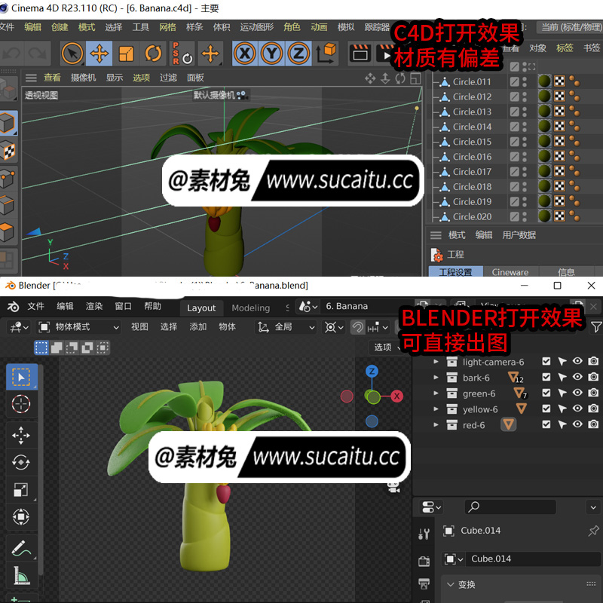Activate the Cinema 4D Scale tool
This screenshot has height=603, width=603.
126,54
